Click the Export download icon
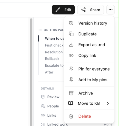Viewport: 120px width, 126px height. 71,45
